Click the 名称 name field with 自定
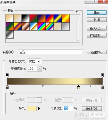 (x=50, y=52)
